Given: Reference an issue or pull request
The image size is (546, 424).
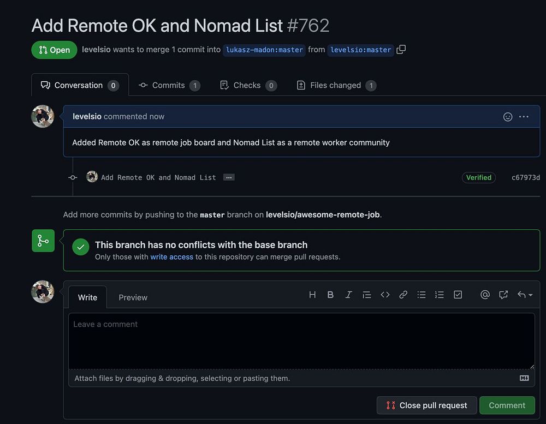Looking at the screenshot, I should (x=503, y=295).
